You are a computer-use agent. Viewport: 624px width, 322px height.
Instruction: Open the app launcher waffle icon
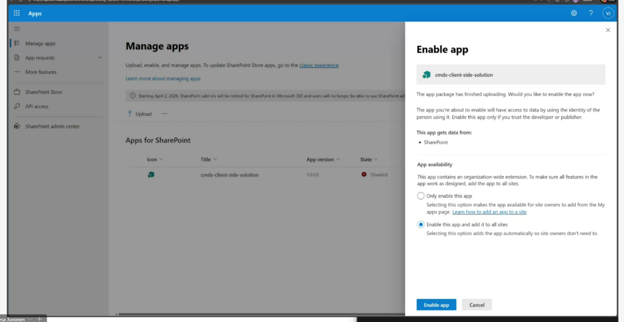(16, 13)
